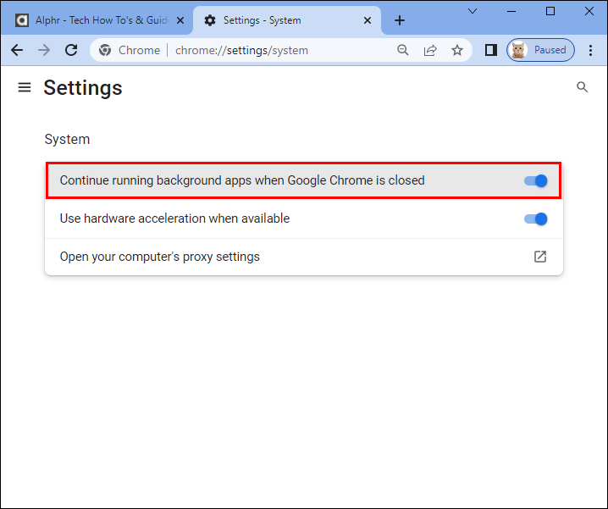Open a new tab with plus button
The width and height of the screenshot is (608, 509).
tap(400, 20)
